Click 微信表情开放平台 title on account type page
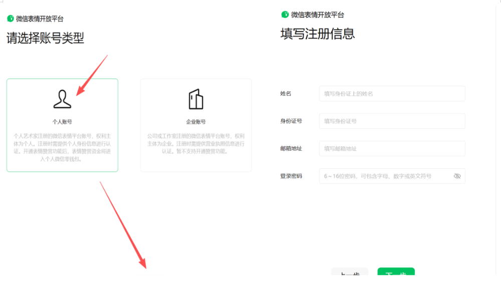The width and height of the screenshot is (501, 282). tap(40, 19)
